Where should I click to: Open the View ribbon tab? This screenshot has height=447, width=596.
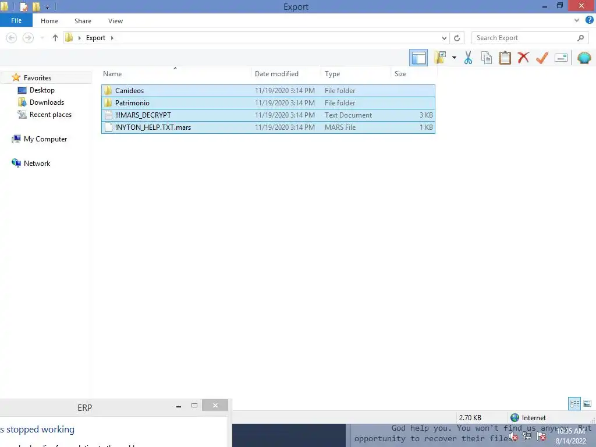pyautogui.click(x=115, y=21)
